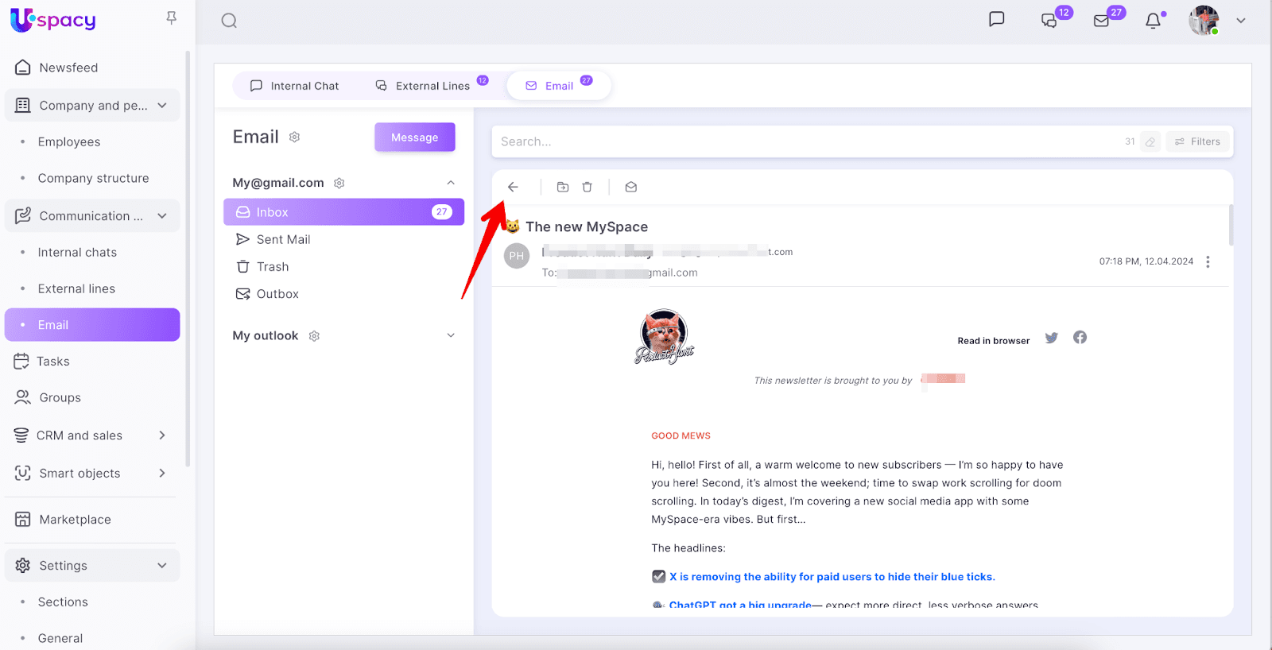
Task: Open settings gear next to Email heading
Action: tap(294, 137)
